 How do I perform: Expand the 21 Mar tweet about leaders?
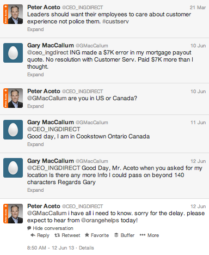pos(35,29)
